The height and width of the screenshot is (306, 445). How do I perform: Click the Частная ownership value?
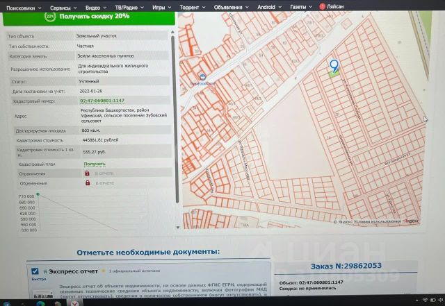pos(85,46)
